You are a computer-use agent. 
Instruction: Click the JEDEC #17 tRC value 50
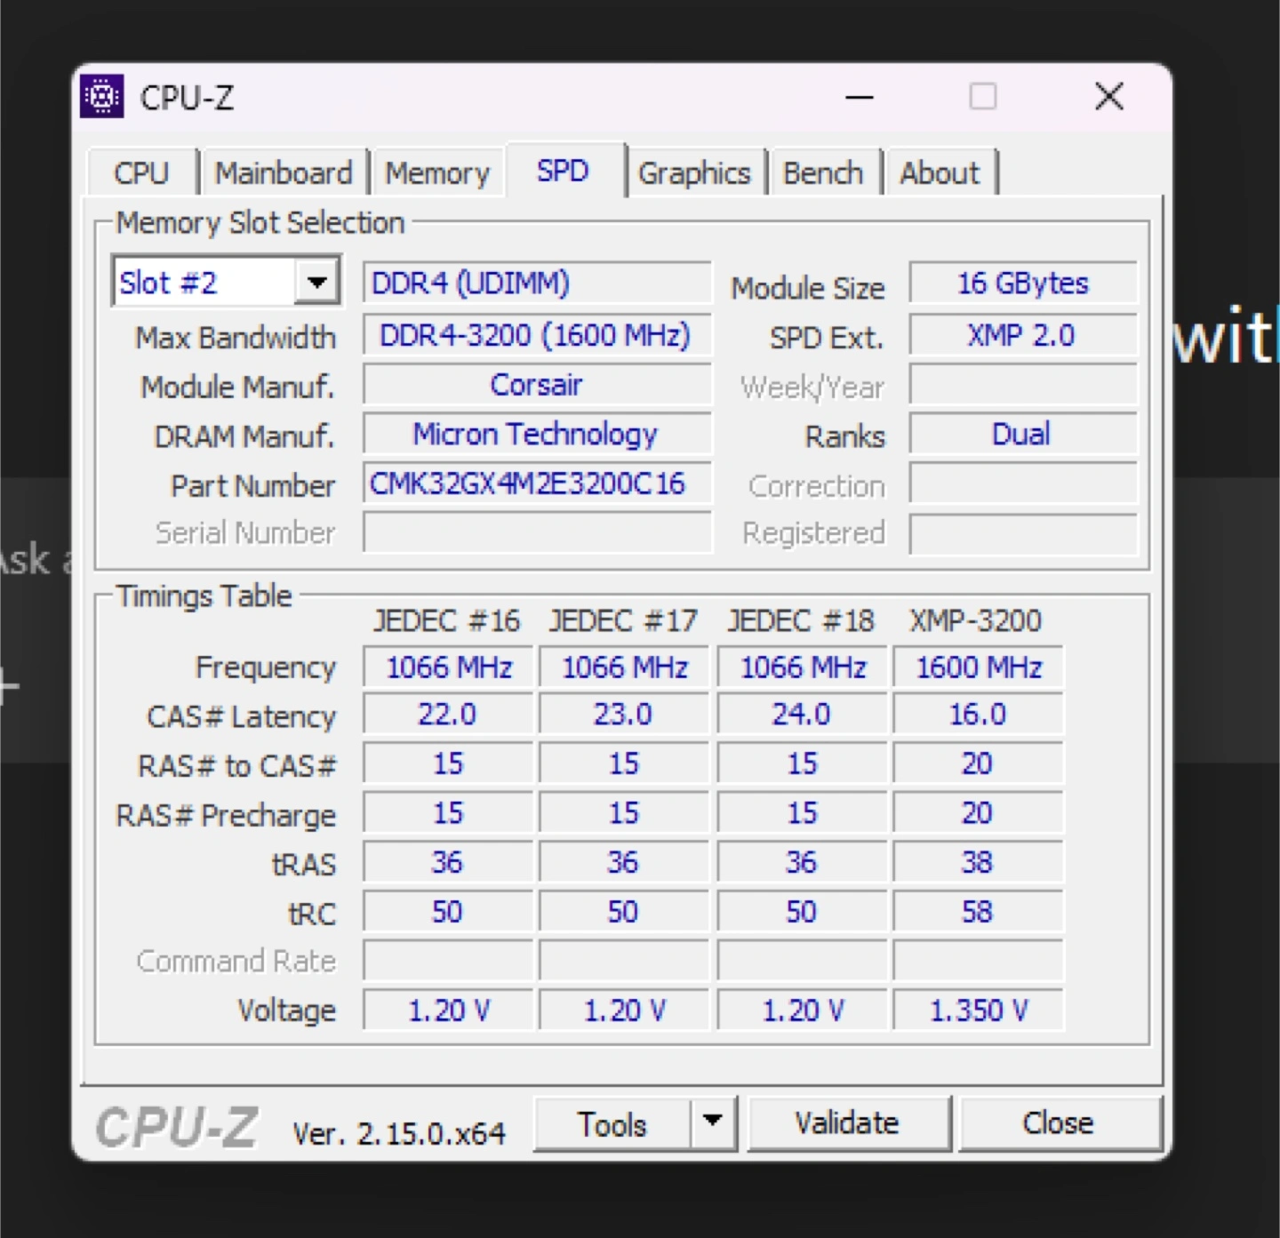(x=623, y=912)
